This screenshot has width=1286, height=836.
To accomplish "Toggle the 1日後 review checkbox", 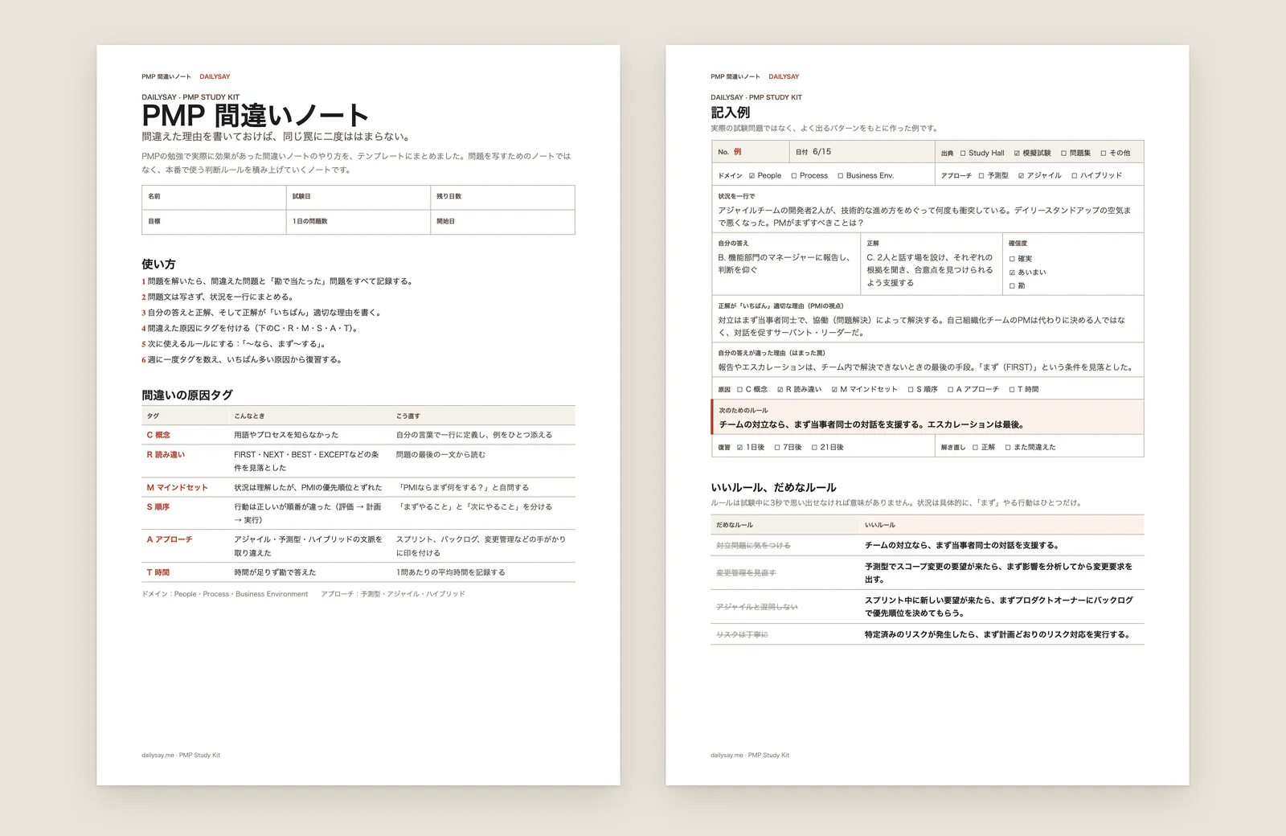I will (739, 447).
